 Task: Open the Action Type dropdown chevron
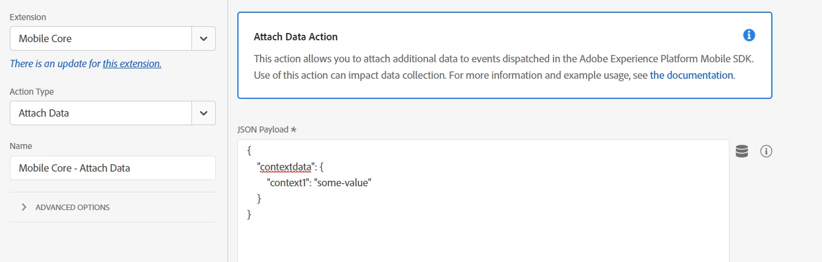[204, 113]
